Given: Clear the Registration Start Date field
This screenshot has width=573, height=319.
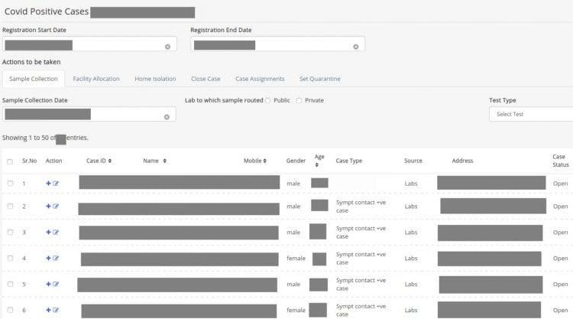Looking at the screenshot, I should 167,47.
